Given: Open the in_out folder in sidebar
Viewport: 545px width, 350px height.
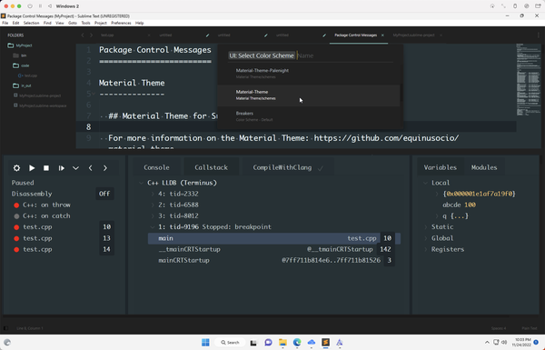Looking at the screenshot, I should coord(26,85).
